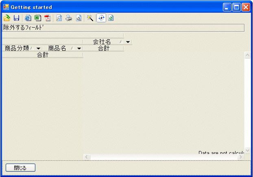Click the vertical scrollbar down arrow
253x177 pixels.
[x=247, y=151]
